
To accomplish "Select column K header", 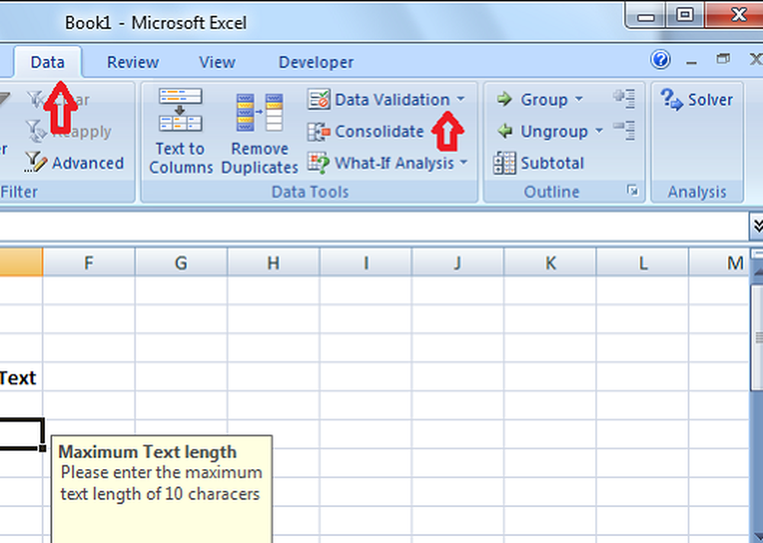I will click(550, 263).
